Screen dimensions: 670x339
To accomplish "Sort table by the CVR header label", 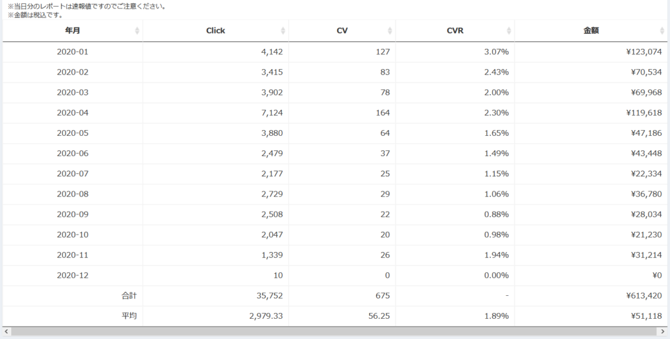I will click(455, 31).
